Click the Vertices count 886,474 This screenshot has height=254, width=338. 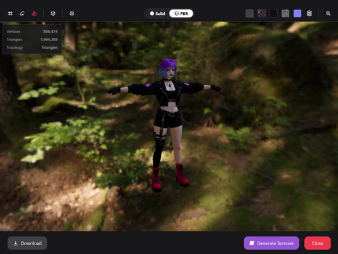(50, 32)
